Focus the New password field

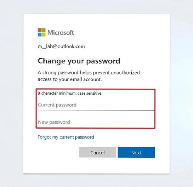point(95,122)
